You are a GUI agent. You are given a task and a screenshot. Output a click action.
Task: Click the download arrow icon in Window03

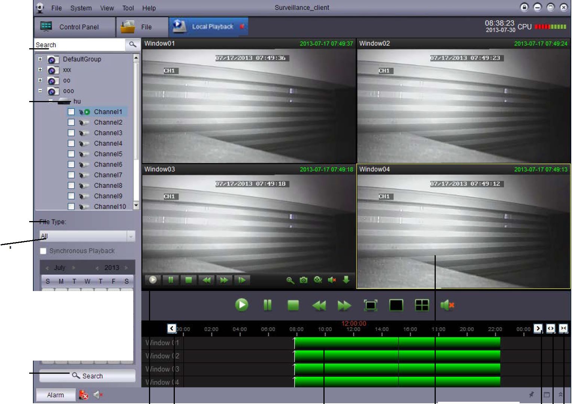pos(346,280)
